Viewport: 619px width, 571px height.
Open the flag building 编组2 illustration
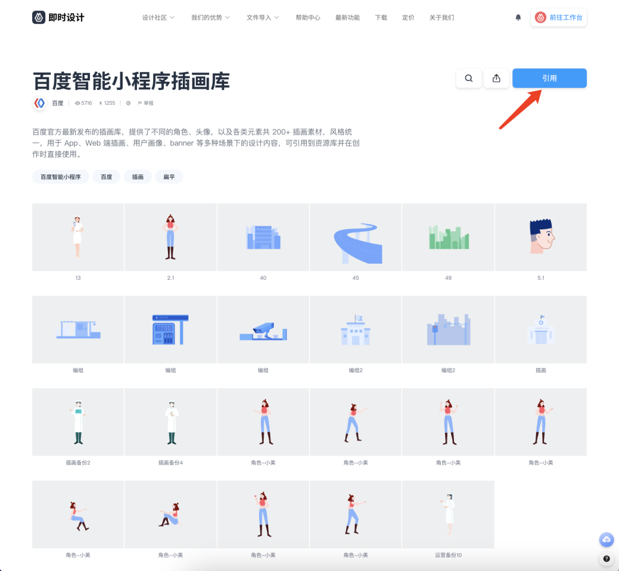pos(356,330)
